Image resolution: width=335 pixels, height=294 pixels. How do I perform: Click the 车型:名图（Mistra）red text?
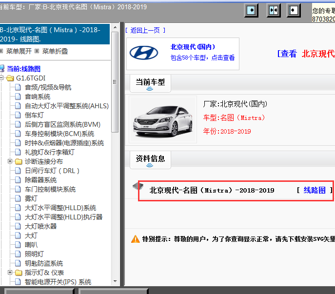coord(234,118)
